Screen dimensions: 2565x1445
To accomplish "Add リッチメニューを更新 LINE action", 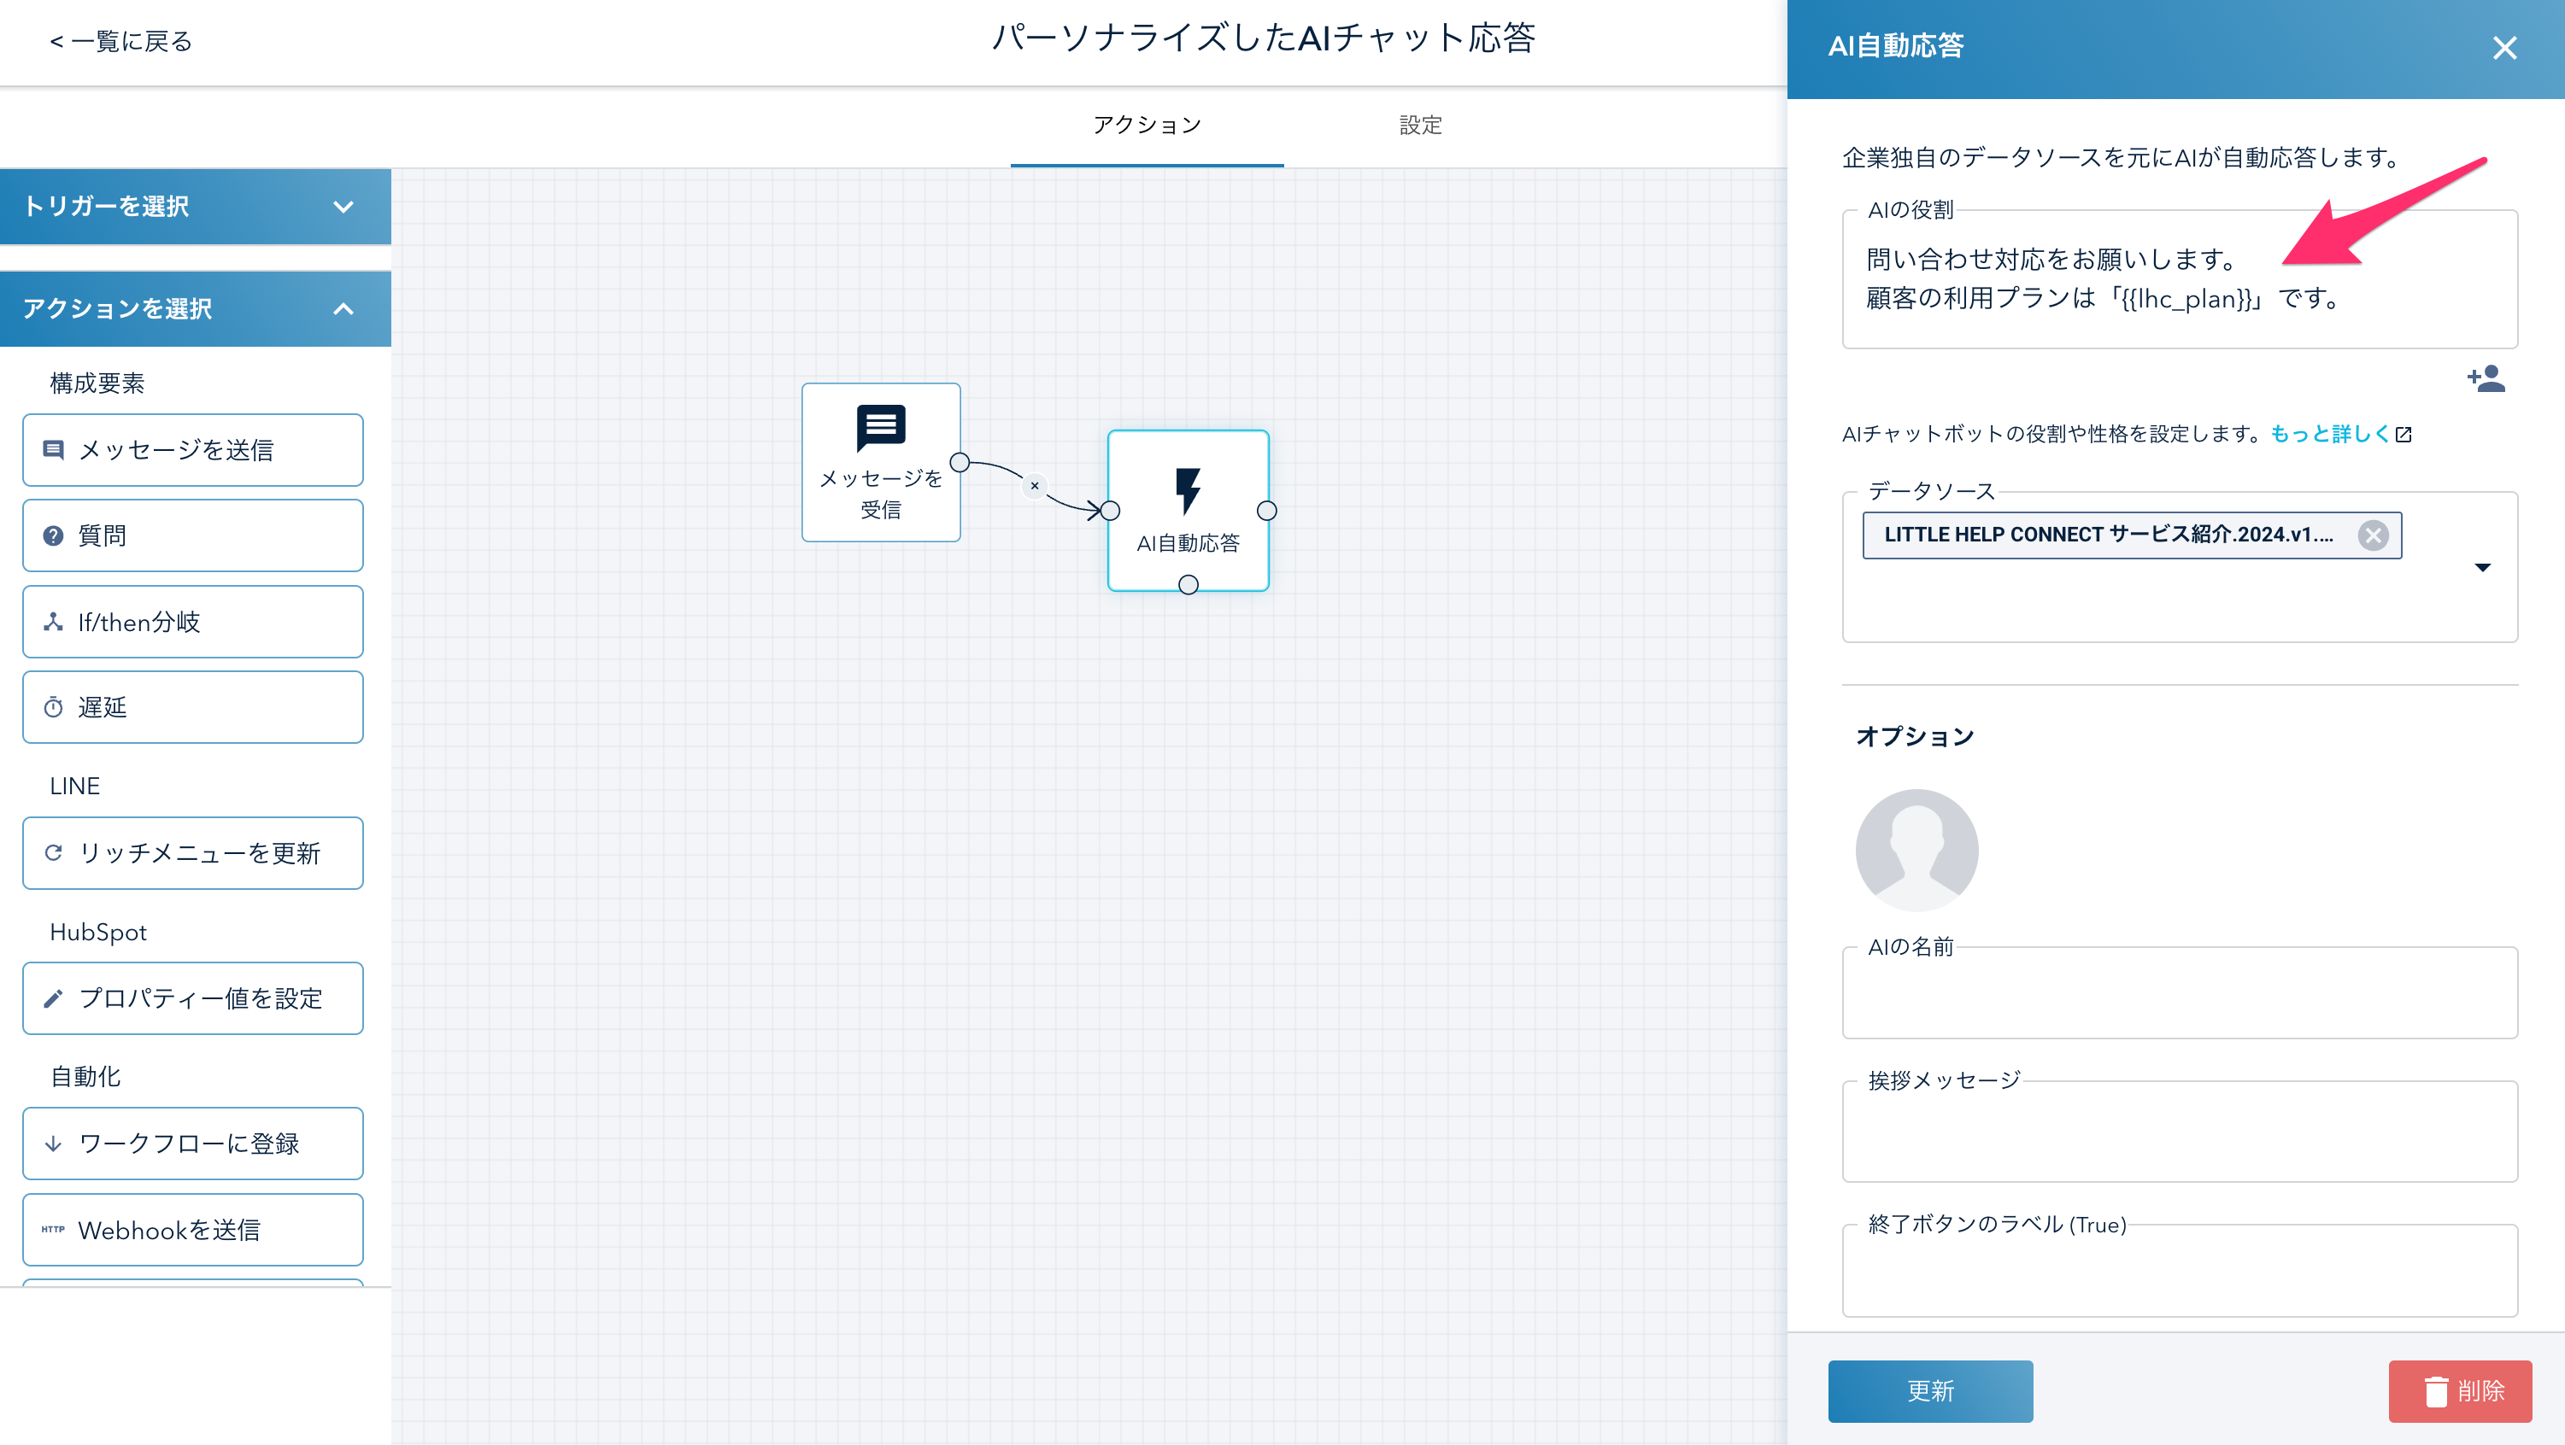I will pos(193,853).
